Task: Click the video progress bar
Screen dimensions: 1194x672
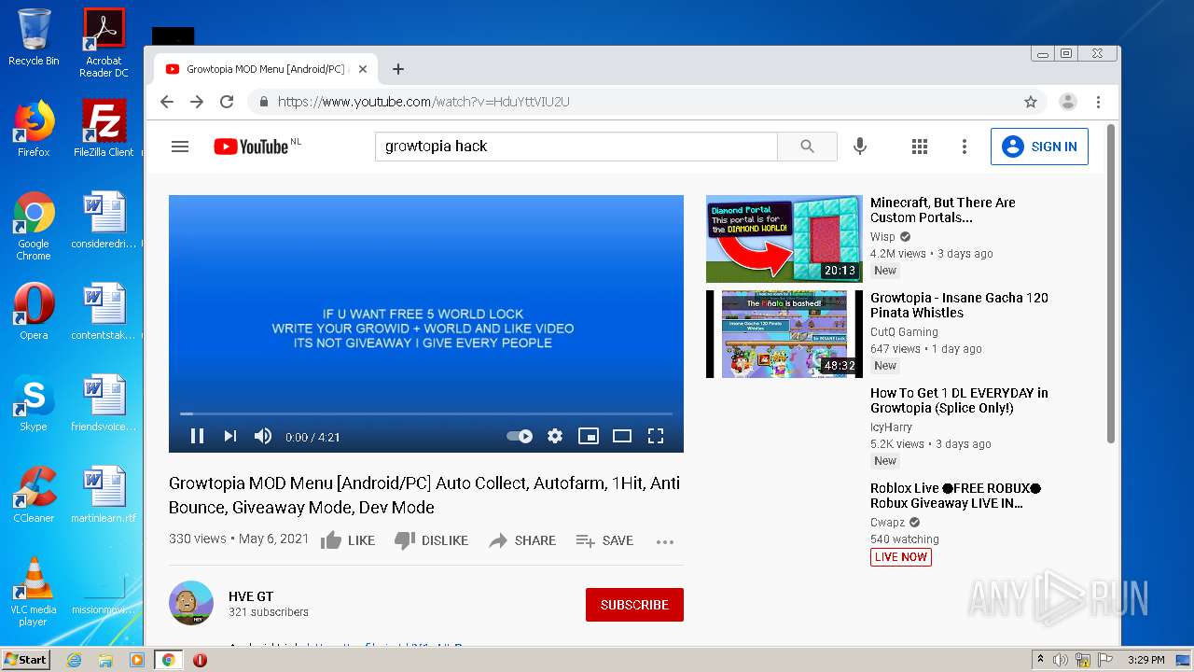Action: (426, 413)
